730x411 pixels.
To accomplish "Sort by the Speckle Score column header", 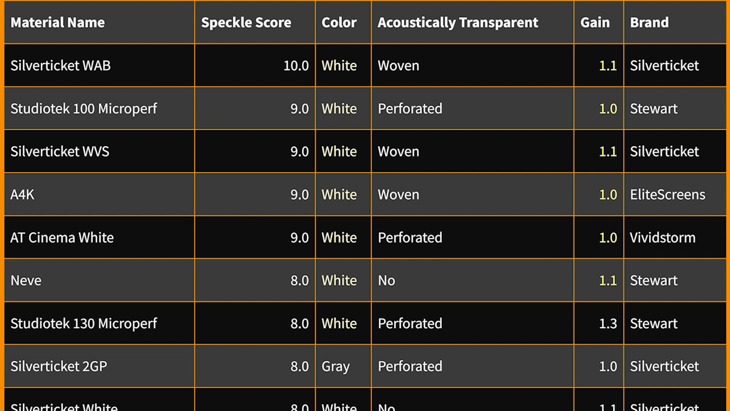I will coord(255,22).
